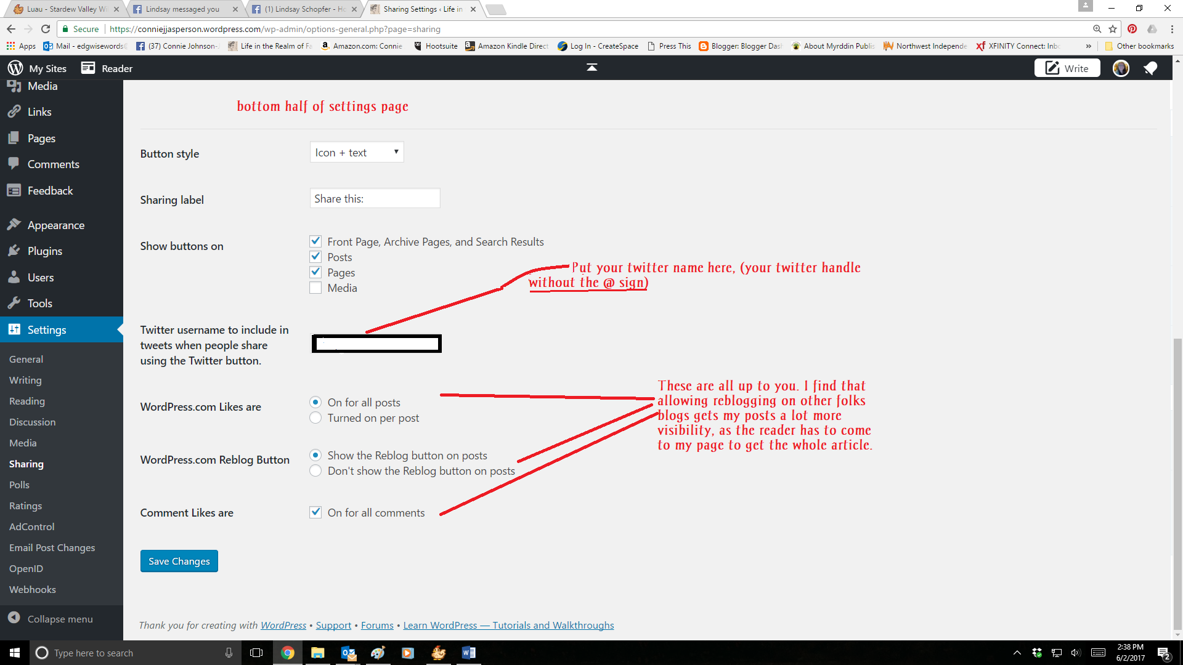
Task: Expand hidden bookmarks chevron
Action: 1089,46
